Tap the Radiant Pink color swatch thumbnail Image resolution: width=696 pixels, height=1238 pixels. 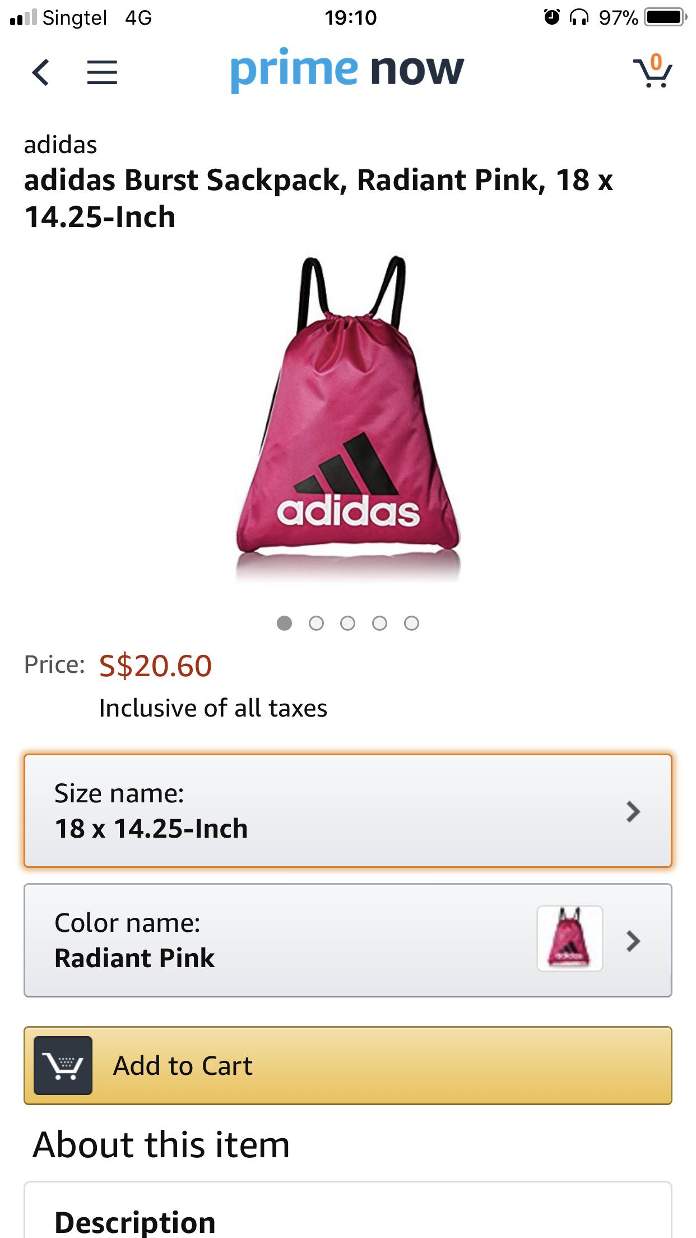569,938
